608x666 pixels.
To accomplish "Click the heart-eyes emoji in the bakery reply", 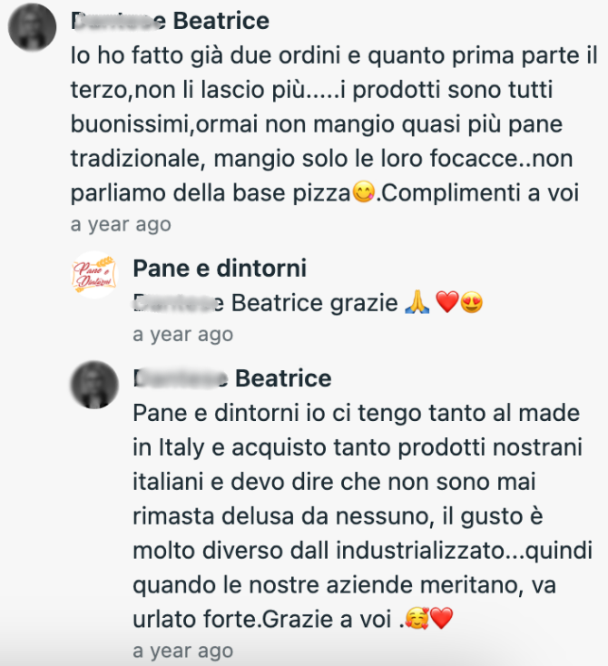I will point(471,304).
